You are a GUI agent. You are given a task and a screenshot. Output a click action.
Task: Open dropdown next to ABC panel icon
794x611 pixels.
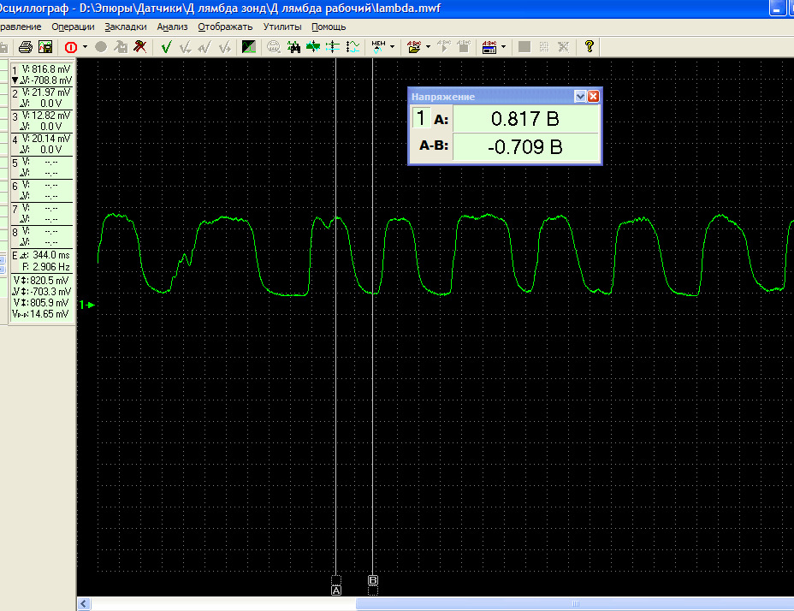[503, 47]
